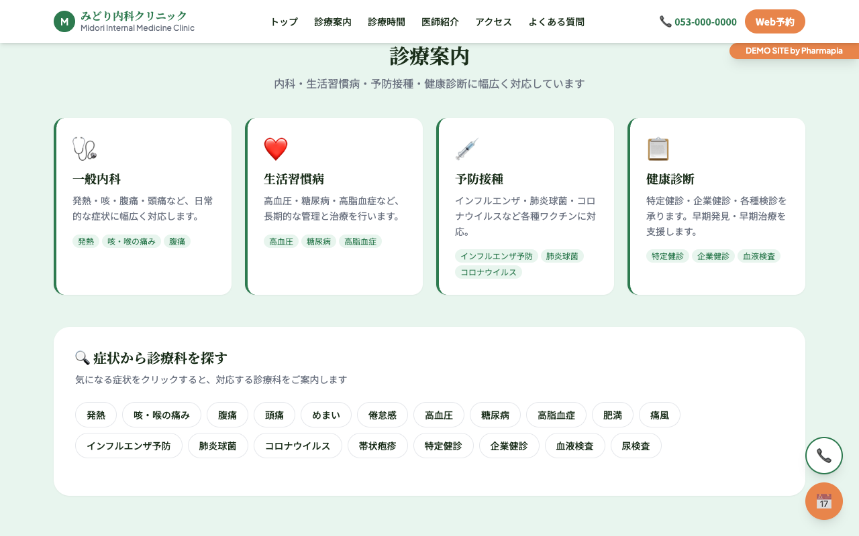Select the インフルエンザ予防 symptom chip
Screen dimensions: 859x536
click(x=128, y=446)
